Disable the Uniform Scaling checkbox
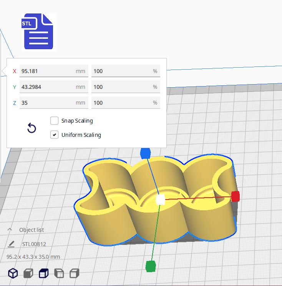 pos(54,135)
